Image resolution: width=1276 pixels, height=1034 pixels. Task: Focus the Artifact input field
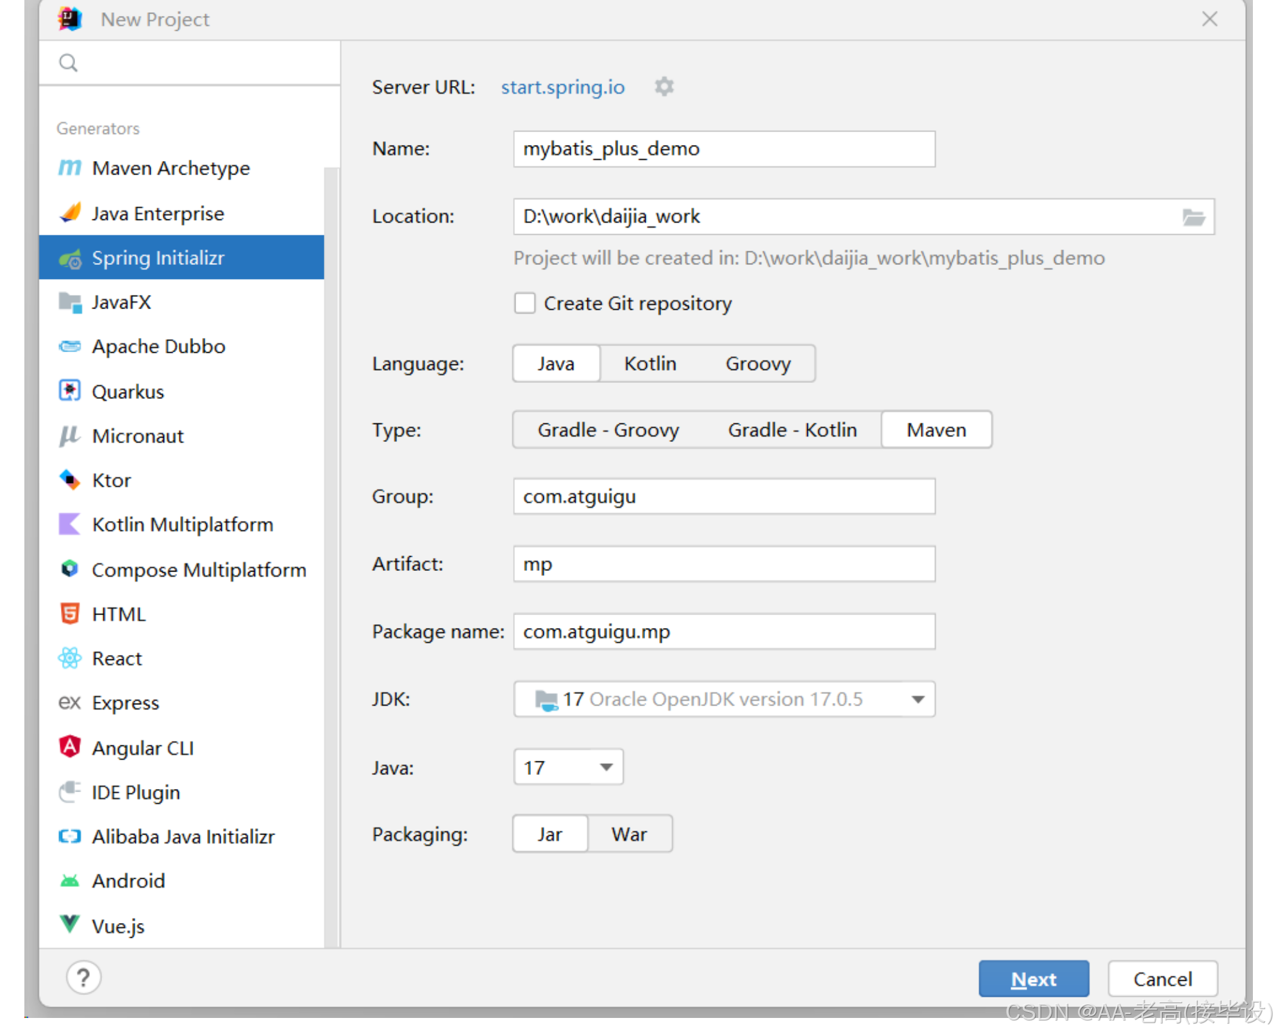tap(724, 564)
